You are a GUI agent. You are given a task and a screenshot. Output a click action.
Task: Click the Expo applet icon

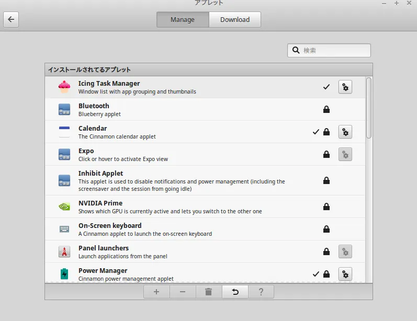(x=64, y=154)
